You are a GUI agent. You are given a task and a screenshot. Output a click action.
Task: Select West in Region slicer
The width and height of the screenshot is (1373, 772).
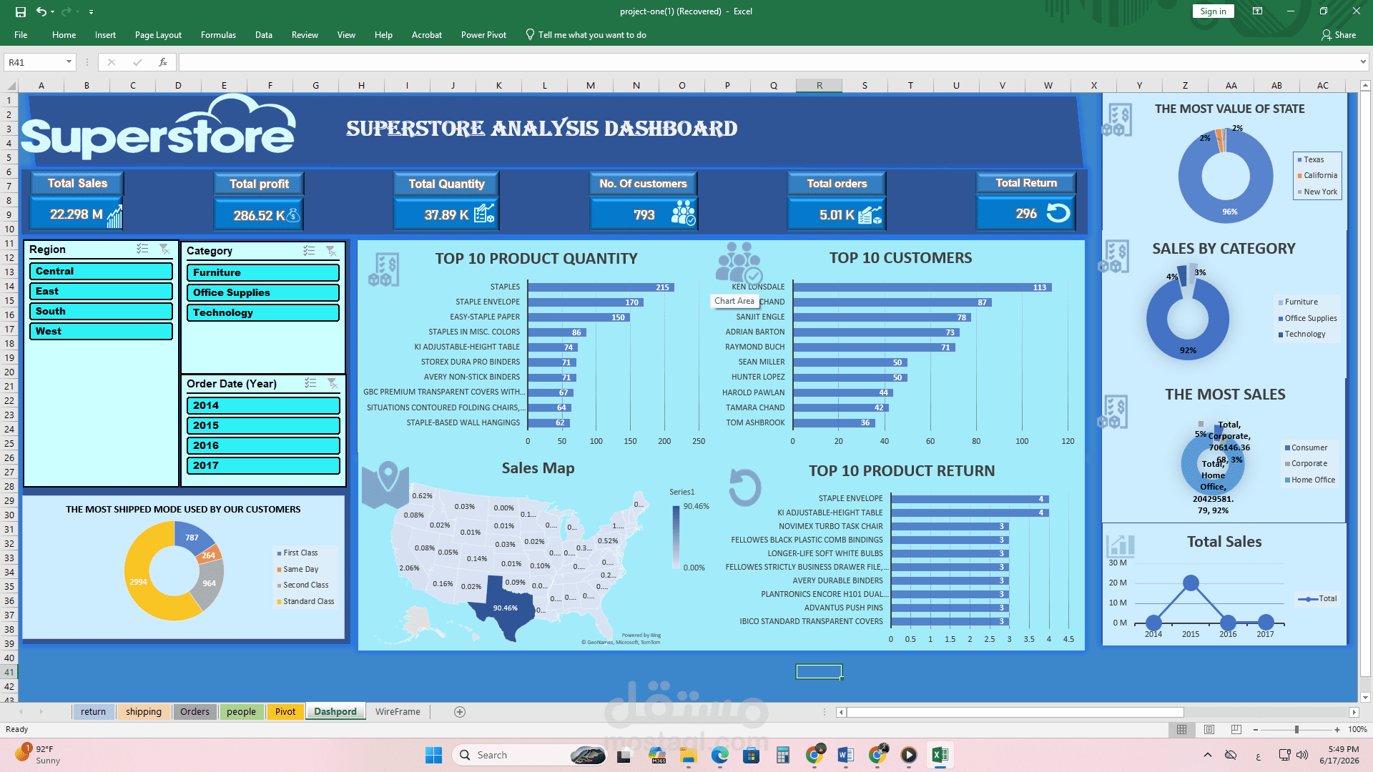click(101, 331)
